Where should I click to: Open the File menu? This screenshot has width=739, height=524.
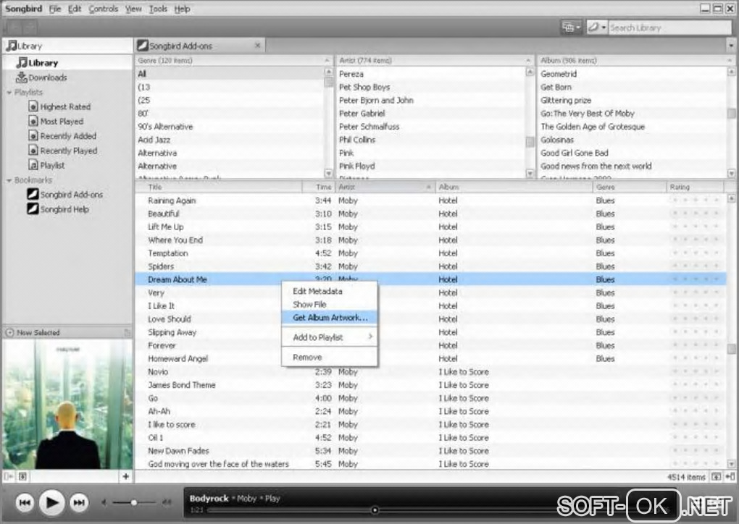point(55,9)
